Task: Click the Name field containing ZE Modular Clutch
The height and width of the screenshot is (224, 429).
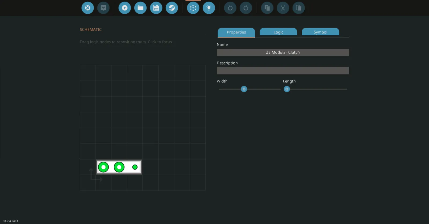Action: 283,52
